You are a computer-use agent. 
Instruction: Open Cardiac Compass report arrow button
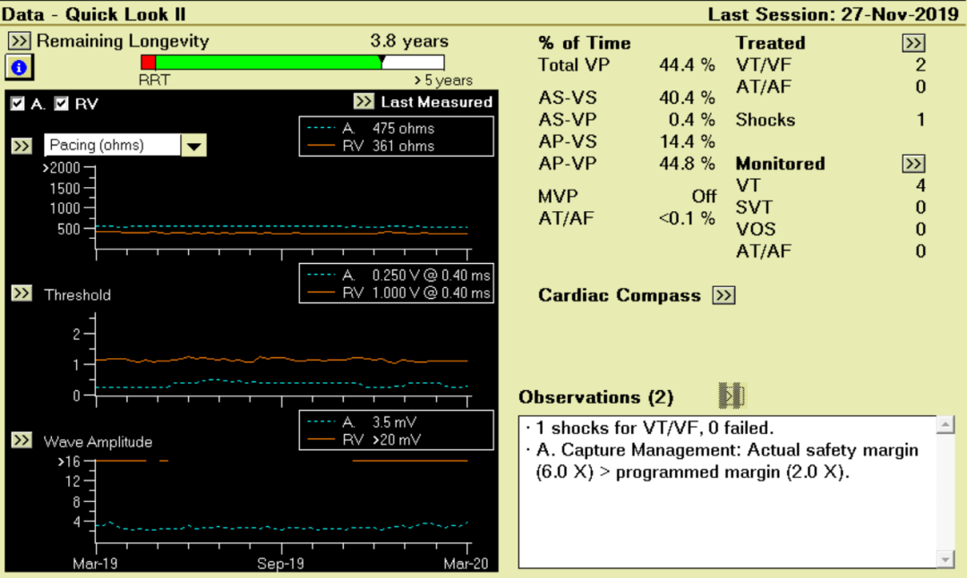pos(723,295)
